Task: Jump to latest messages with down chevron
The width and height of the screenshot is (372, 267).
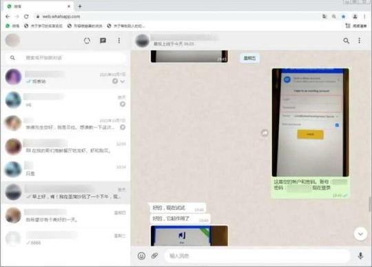Action: pyautogui.click(x=360, y=234)
